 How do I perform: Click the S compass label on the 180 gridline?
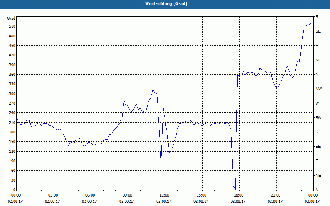click(x=317, y=132)
